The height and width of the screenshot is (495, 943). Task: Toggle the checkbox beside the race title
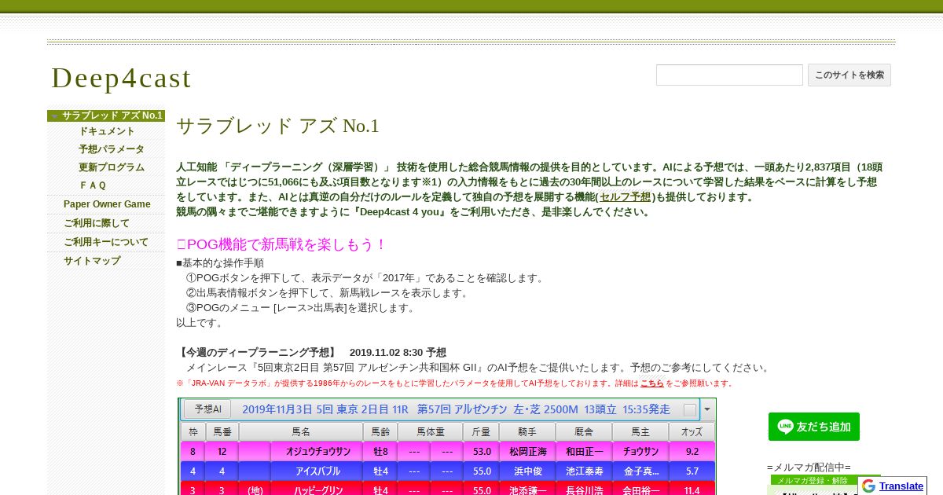690,410
